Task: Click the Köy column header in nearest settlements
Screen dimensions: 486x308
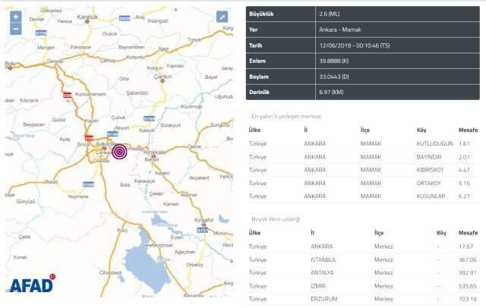Action: coord(421,130)
